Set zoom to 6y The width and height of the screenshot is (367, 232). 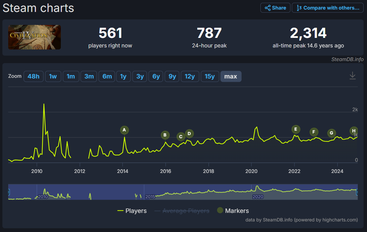156,76
